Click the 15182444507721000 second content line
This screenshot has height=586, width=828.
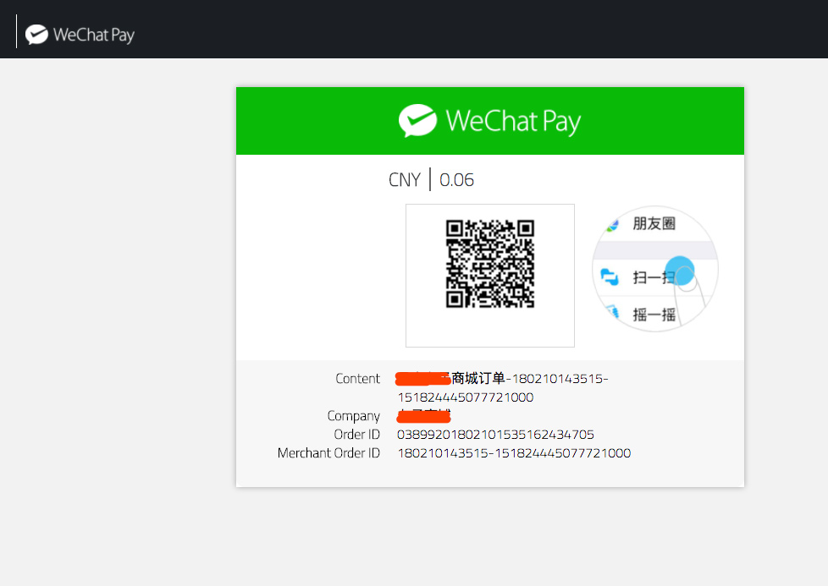(466, 397)
